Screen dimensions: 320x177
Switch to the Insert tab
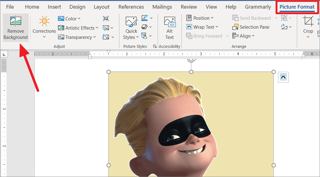pyautogui.click(x=54, y=7)
